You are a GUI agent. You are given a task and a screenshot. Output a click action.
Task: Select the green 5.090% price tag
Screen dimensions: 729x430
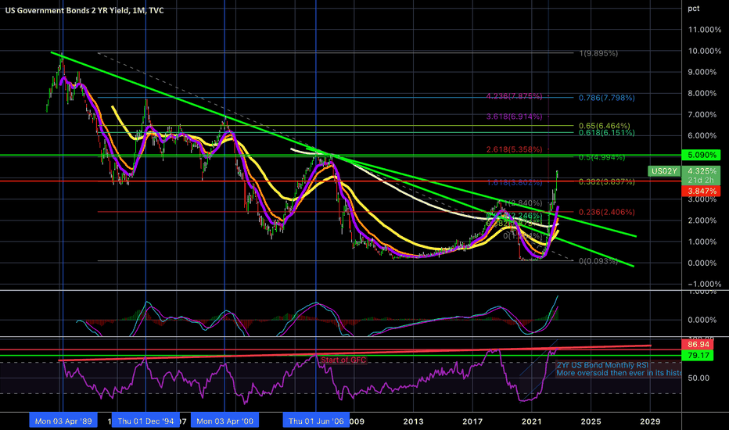tap(701, 155)
